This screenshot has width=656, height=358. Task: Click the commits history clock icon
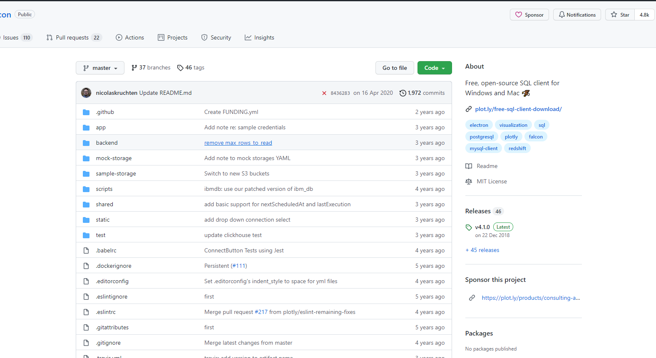pos(403,93)
